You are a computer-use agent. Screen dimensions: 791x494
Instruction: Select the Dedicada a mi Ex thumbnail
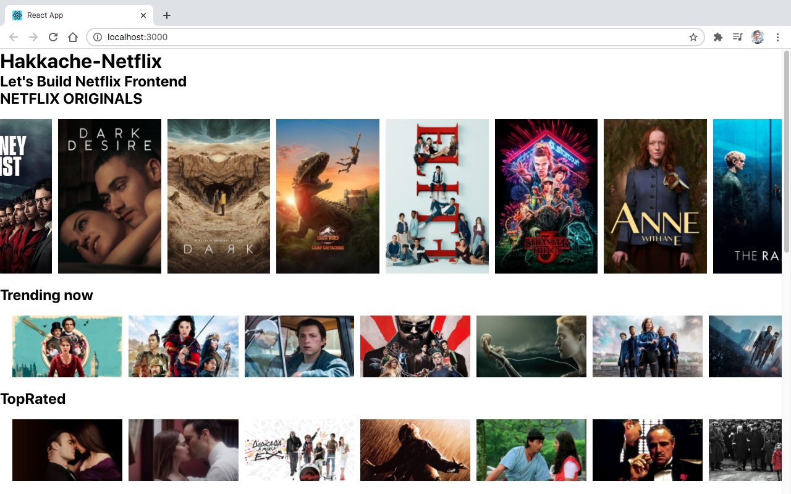coord(299,450)
